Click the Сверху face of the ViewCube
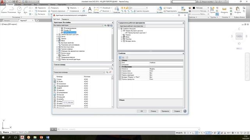 point(239,36)
